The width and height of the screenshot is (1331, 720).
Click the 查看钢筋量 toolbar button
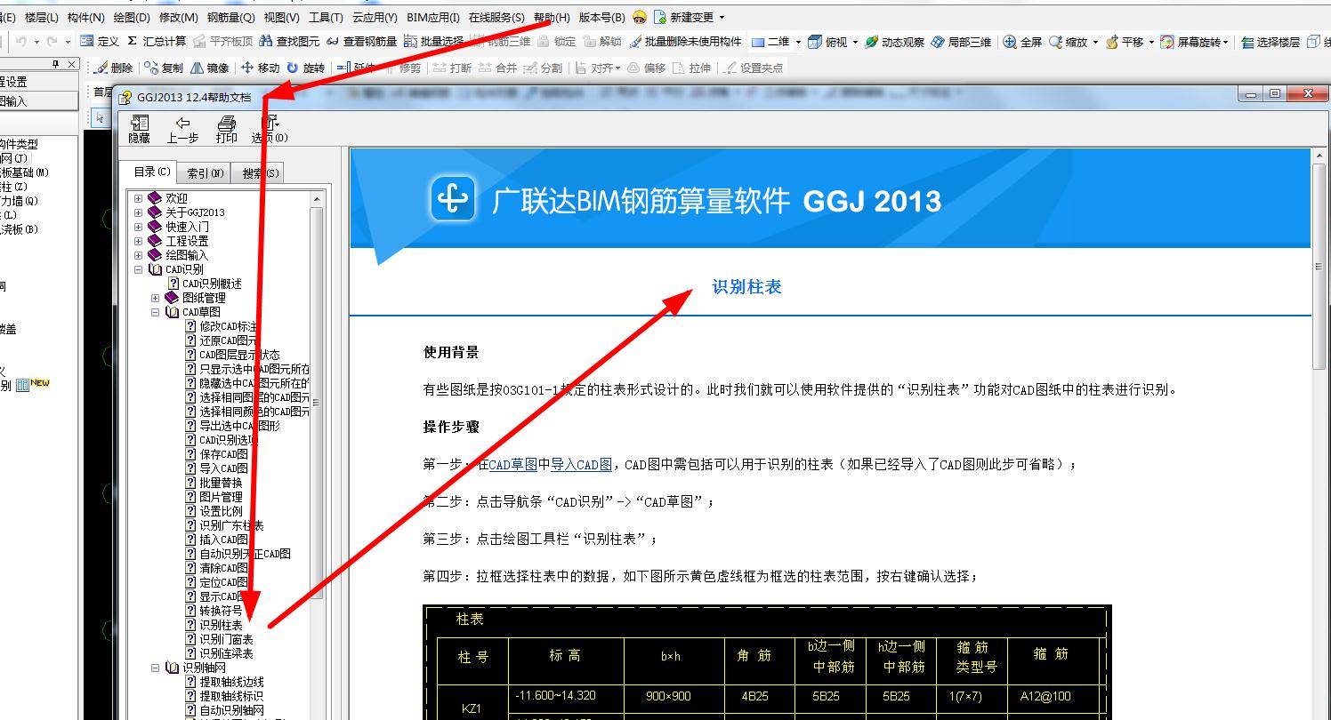pos(361,41)
